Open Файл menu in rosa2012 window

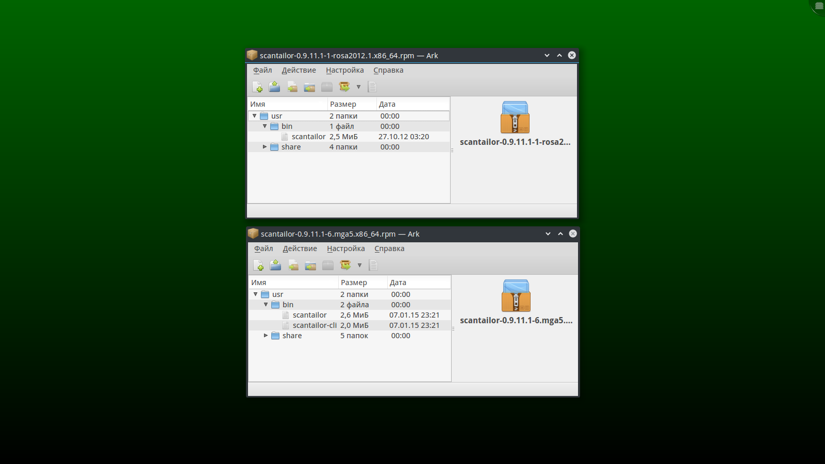point(262,70)
